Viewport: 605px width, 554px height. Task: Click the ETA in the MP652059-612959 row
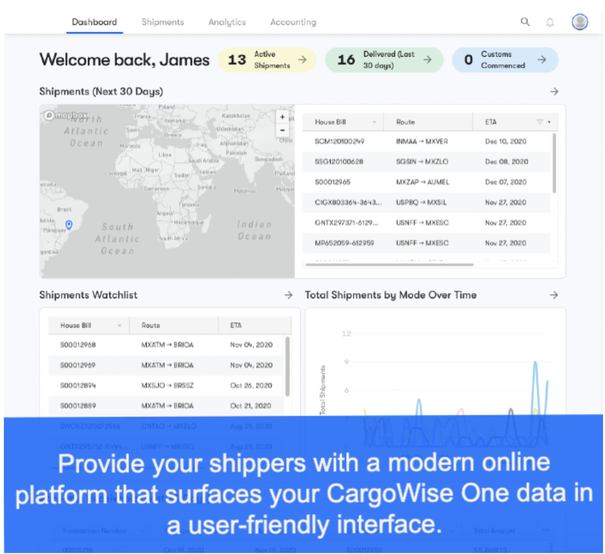tap(506, 243)
